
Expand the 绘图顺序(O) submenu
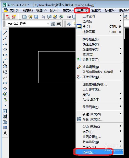(99, 49)
